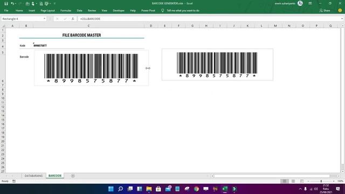Screen dimensions: 345x194
Task: Click the taskbar Search icon
Action: click(120, 189)
